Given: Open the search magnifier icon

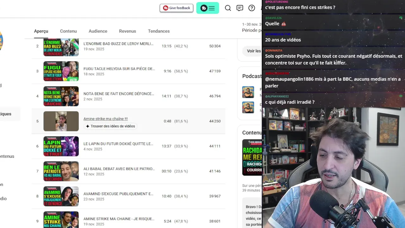Looking at the screenshot, I should coord(228,8).
